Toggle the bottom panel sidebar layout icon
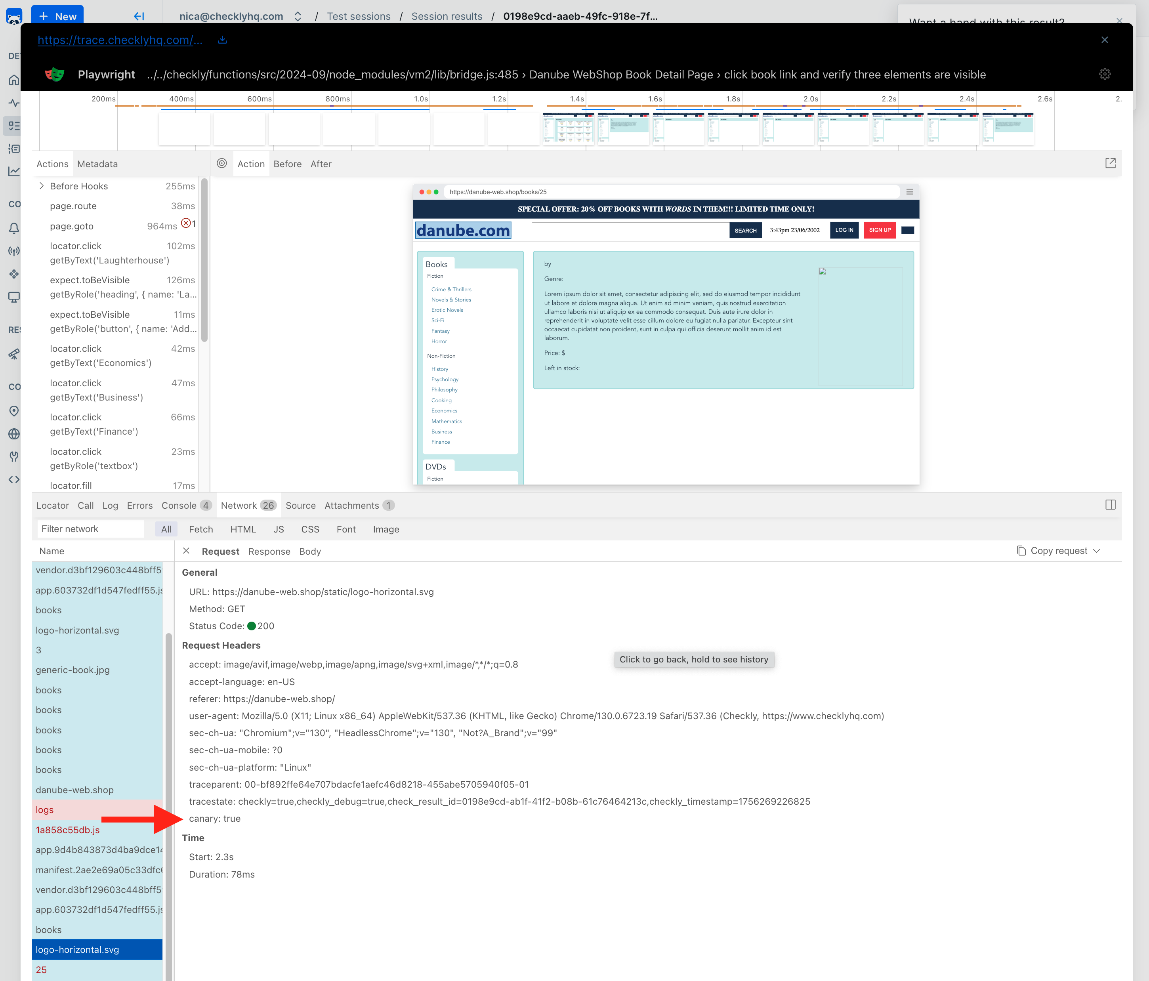 (x=1110, y=505)
